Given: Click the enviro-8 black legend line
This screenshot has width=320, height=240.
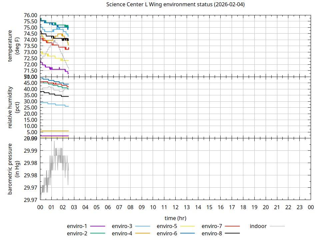Looking at the screenshot, I should coord(233,233).
